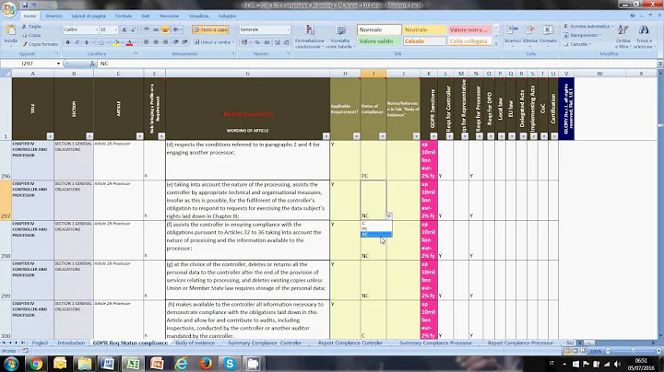Open Firefox from taskbar
The image size is (664, 372).
coord(206,364)
